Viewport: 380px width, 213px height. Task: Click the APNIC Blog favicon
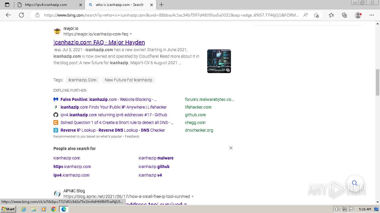pos(57,193)
